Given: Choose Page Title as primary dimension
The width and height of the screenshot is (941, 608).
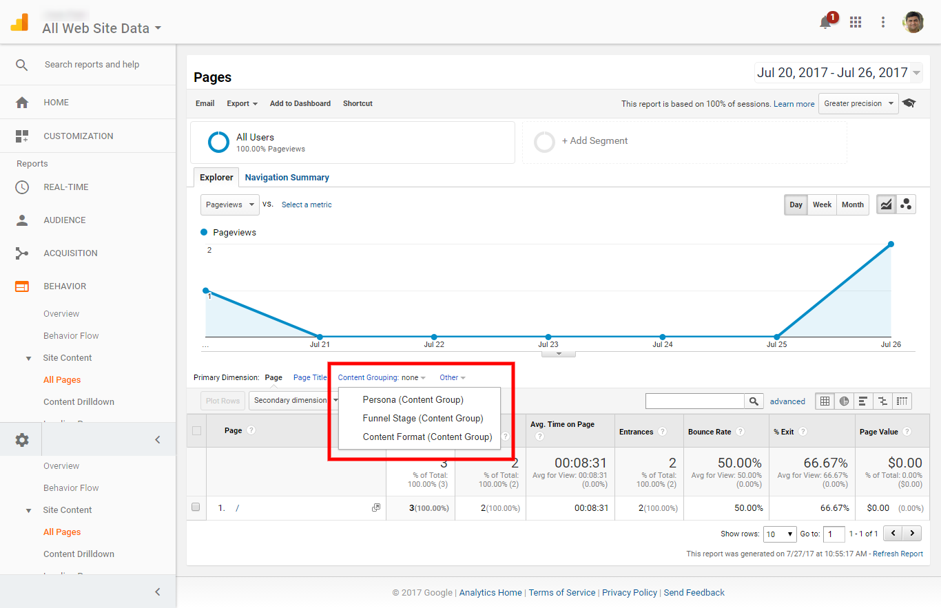Looking at the screenshot, I should click(x=310, y=377).
